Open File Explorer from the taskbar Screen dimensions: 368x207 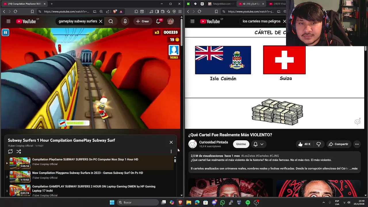tap(189, 202)
